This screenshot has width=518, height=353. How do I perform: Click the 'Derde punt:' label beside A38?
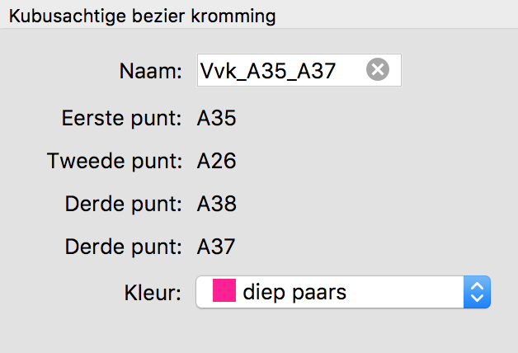123,205
